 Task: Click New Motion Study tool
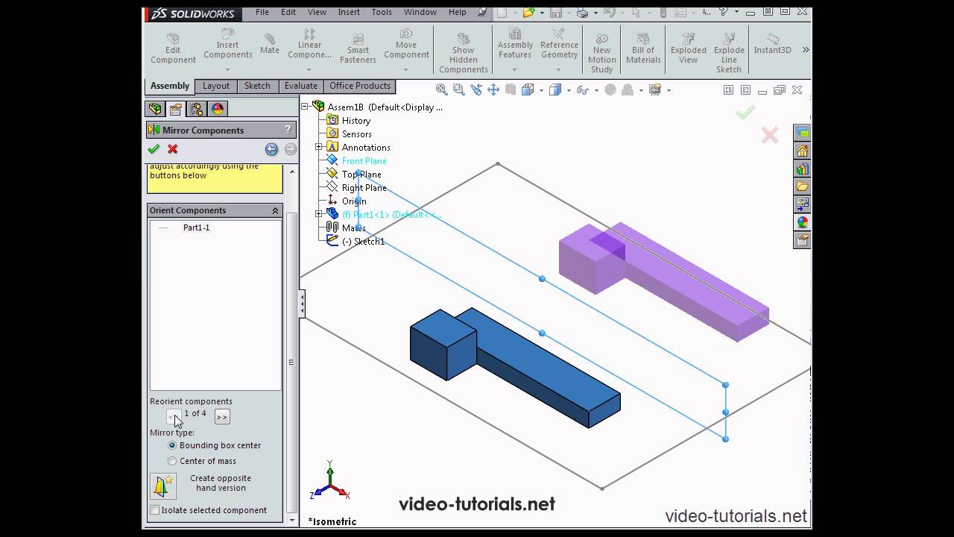pyautogui.click(x=601, y=52)
